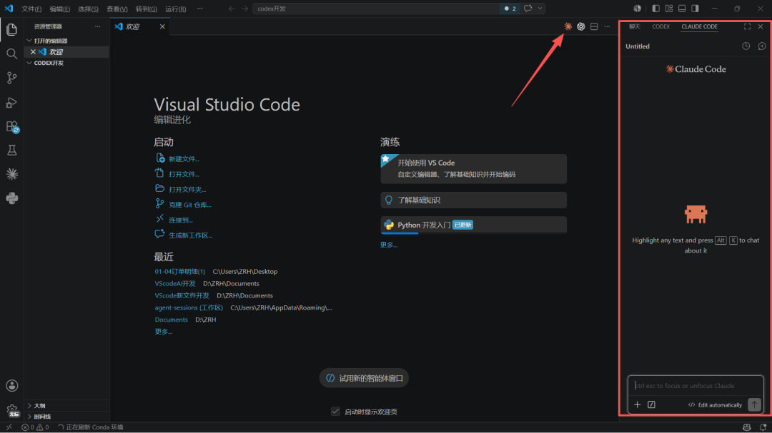Open the Explorer view in activity bar
Screen dimensions: 772x433
pyautogui.click(x=12, y=29)
